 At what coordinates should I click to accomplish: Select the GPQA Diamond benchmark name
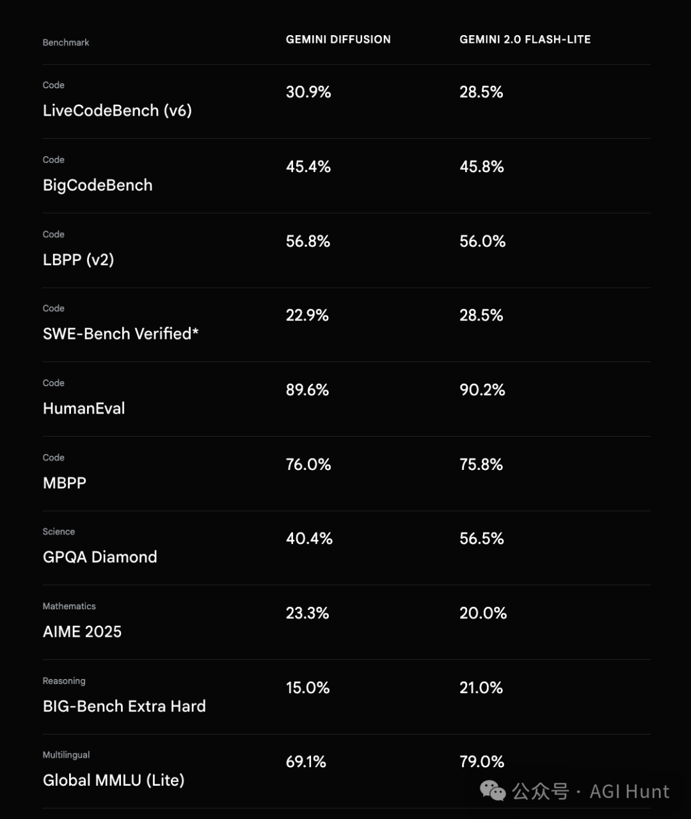point(100,557)
